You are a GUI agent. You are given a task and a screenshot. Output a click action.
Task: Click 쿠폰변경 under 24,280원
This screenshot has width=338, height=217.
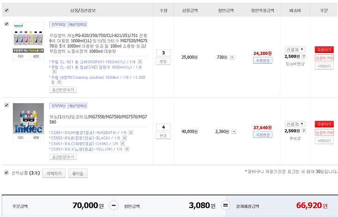(x=262, y=60)
